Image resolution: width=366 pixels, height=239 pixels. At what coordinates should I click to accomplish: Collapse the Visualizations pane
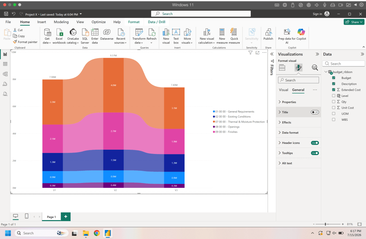pyautogui.click(x=317, y=54)
